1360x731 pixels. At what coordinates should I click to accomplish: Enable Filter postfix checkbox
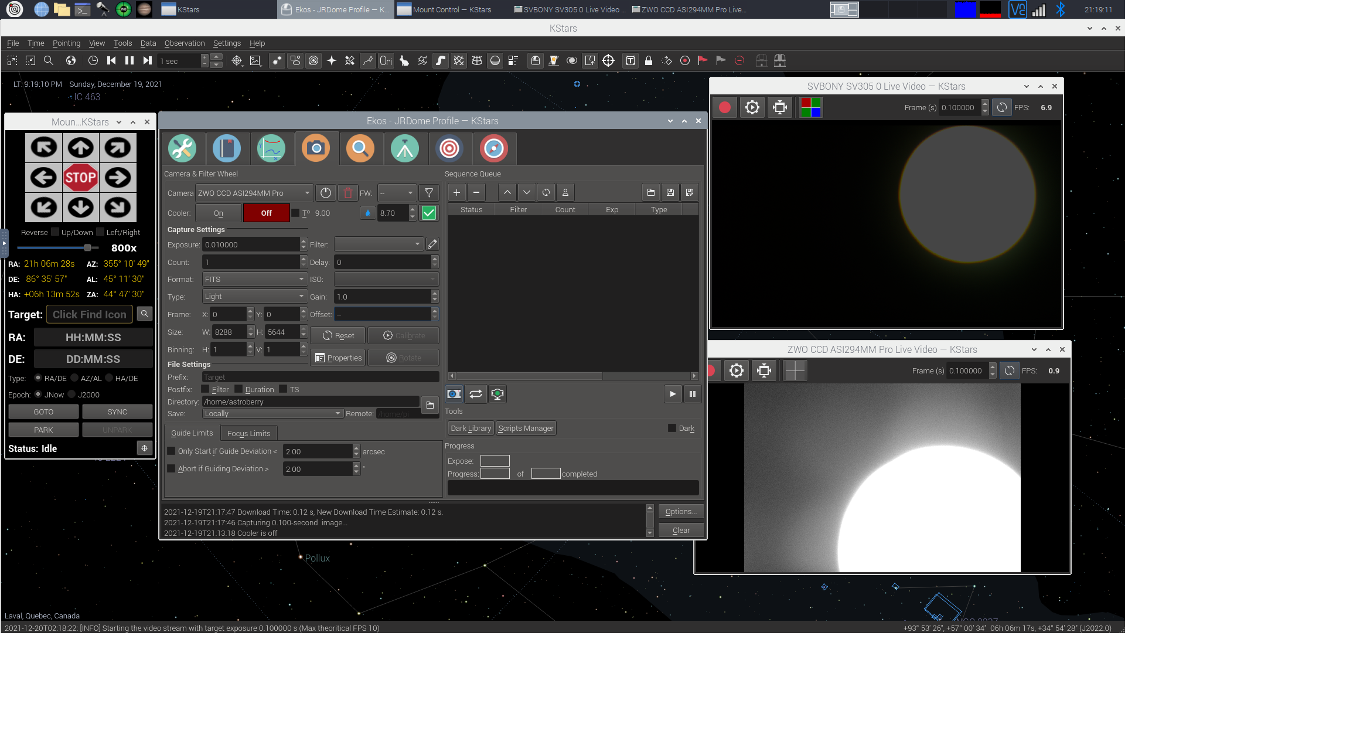205,389
